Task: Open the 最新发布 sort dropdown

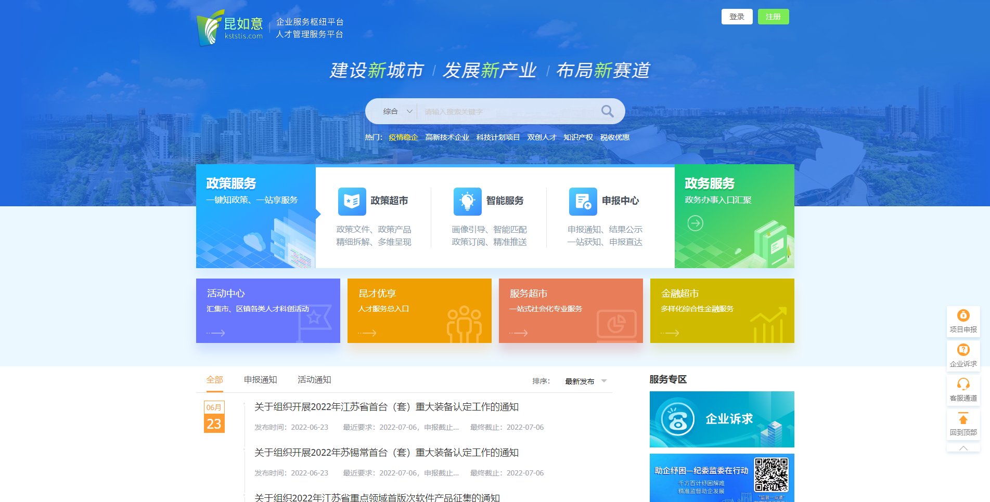Action: [x=586, y=381]
